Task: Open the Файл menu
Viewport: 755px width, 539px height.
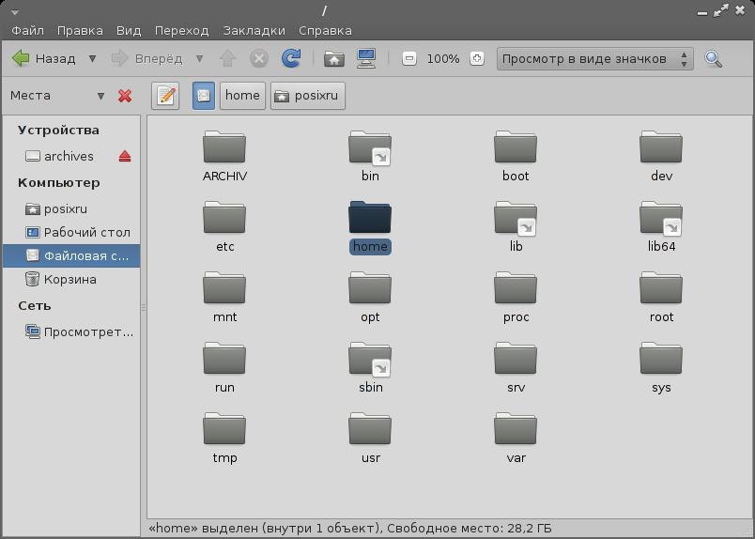Action: (x=27, y=30)
